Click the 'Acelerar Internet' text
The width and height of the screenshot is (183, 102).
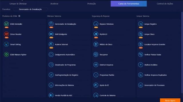click(x=61, y=44)
